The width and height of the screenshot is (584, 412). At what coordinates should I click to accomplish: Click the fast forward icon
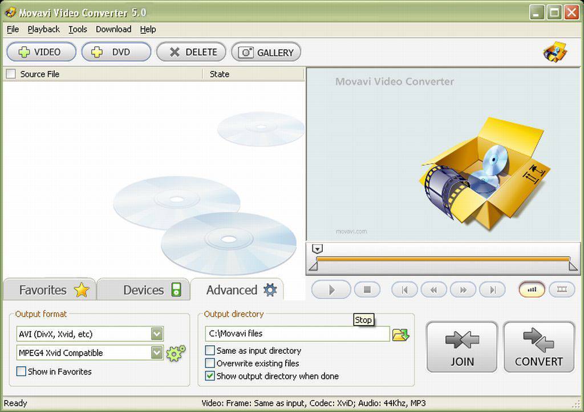click(463, 289)
